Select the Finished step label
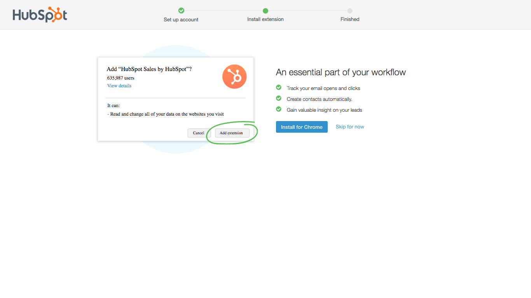 click(x=350, y=19)
